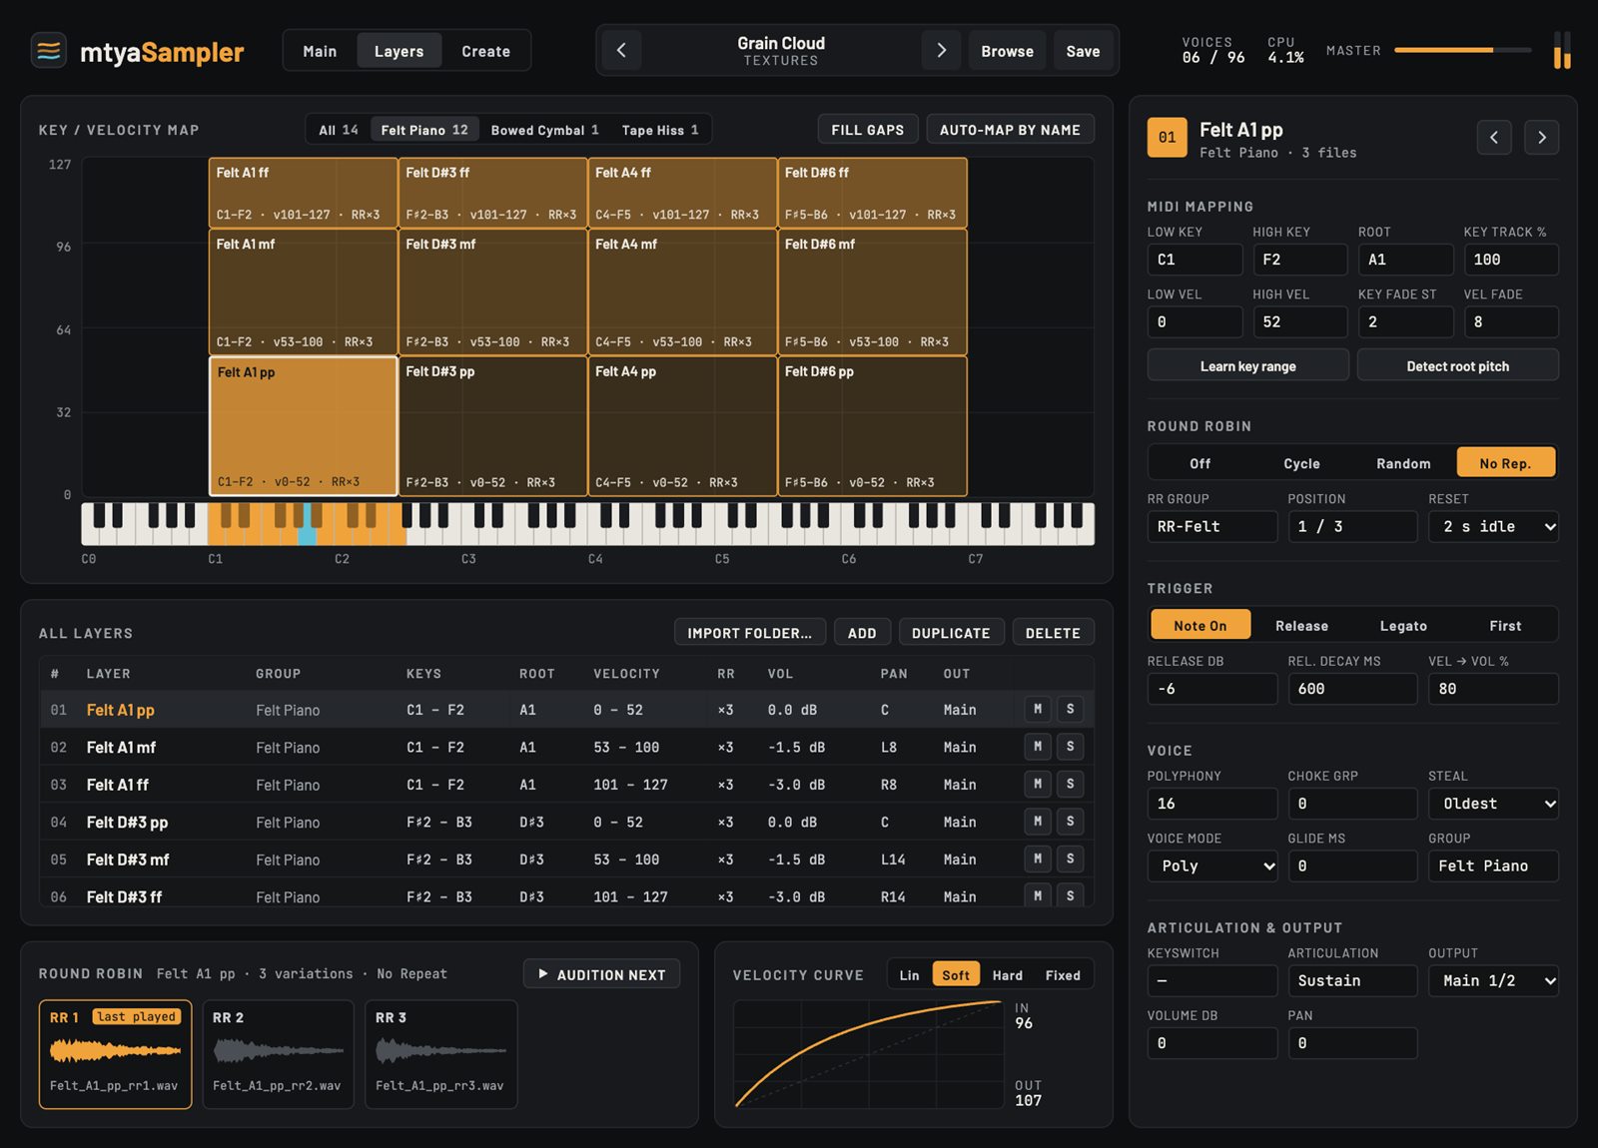Open the Voice Mode dropdown
Viewport: 1598px width, 1148px height.
[x=1212, y=866]
